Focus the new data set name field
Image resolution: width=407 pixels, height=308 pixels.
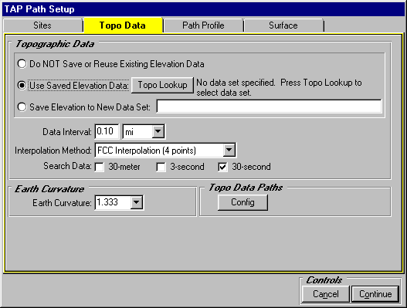(269, 107)
